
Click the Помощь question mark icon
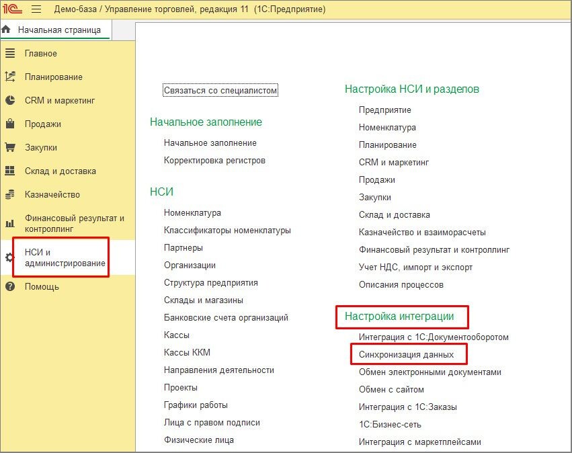click(10, 286)
